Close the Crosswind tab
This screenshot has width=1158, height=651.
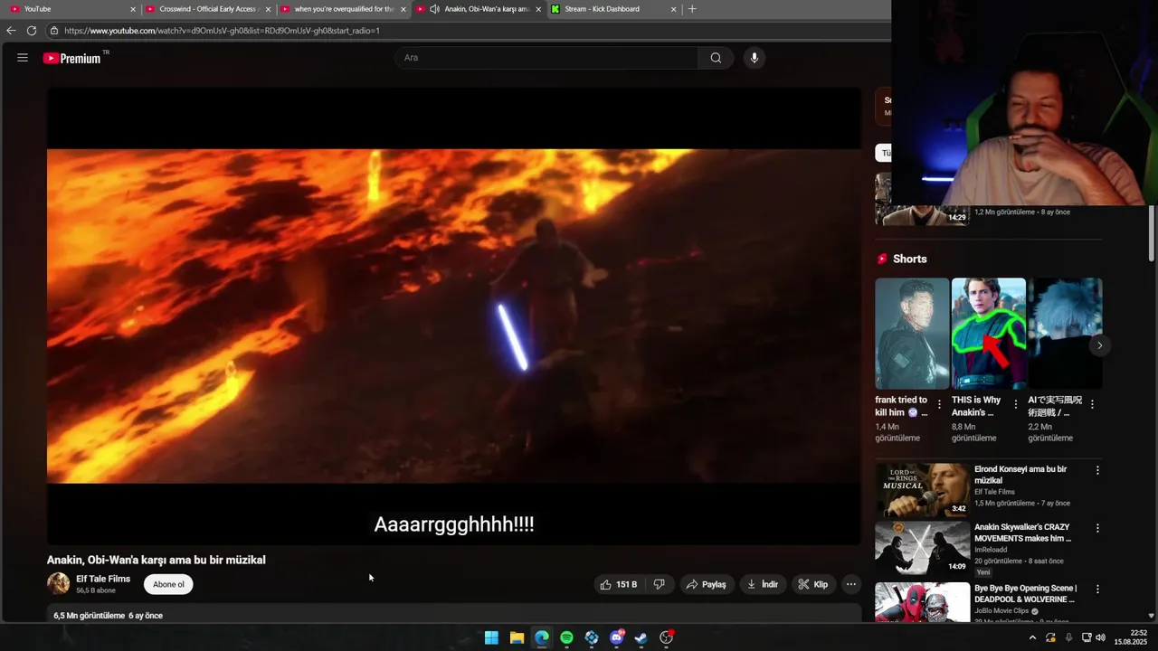pyautogui.click(x=268, y=9)
